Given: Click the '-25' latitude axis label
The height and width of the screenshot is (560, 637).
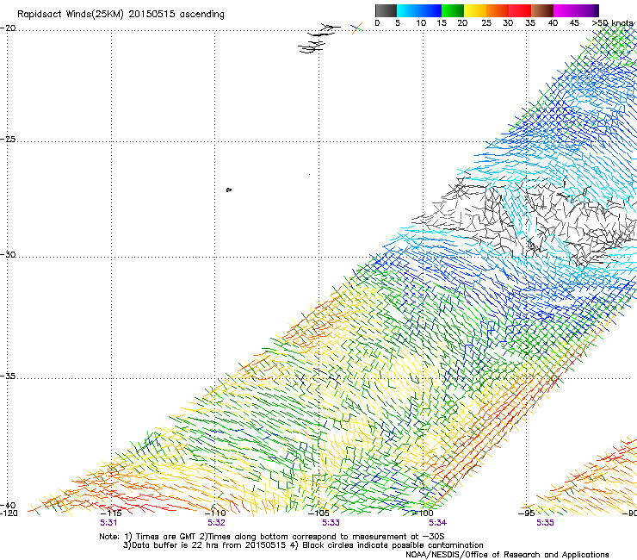Looking at the screenshot, I should [8, 140].
